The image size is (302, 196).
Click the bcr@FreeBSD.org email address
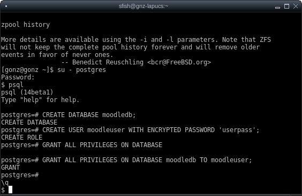click(x=179, y=62)
